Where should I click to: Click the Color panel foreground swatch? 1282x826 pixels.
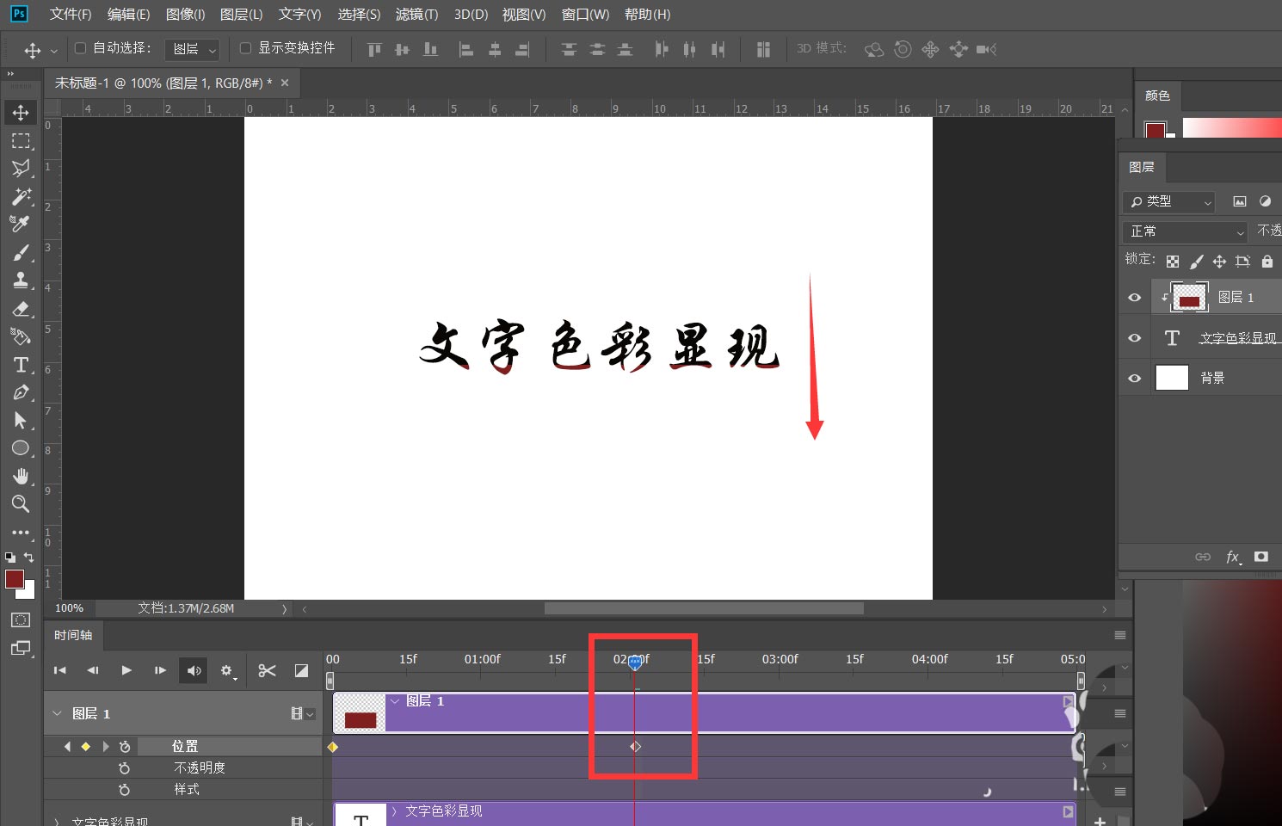[x=1155, y=130]
